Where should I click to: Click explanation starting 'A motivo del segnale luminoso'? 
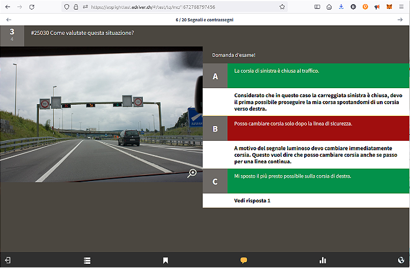(315, 155)
